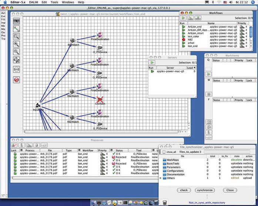Open the Windows menu
This screenshot has width=258, height=206.
(x=68, y=2)
